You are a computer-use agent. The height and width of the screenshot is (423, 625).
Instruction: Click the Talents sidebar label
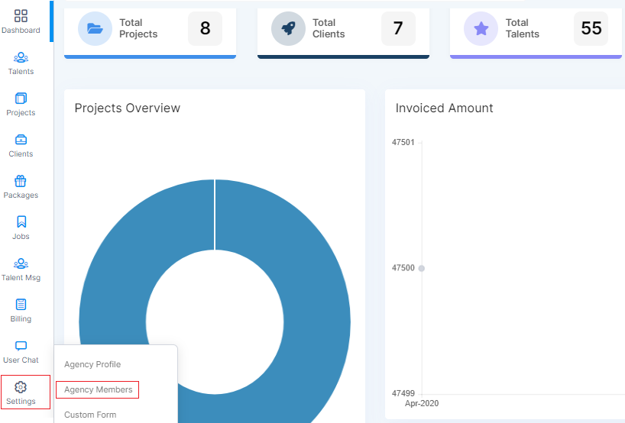point(21,72)
